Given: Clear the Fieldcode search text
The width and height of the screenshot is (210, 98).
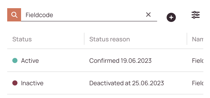Looking at the screenshot, I should tap(148, 15).
